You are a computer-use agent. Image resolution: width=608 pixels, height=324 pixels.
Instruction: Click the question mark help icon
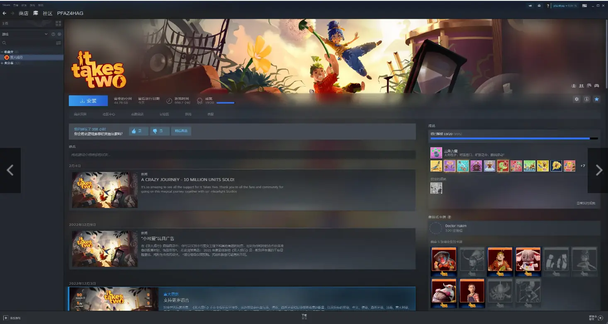coord(548,6)
